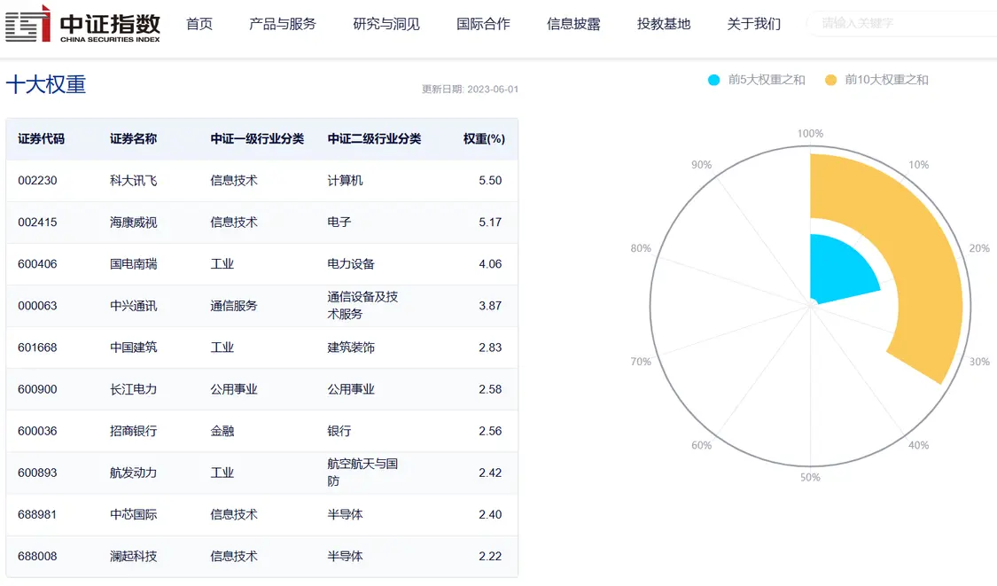Open the 投教基地 navigation item

pyautogui.click(x=664, y=24)
